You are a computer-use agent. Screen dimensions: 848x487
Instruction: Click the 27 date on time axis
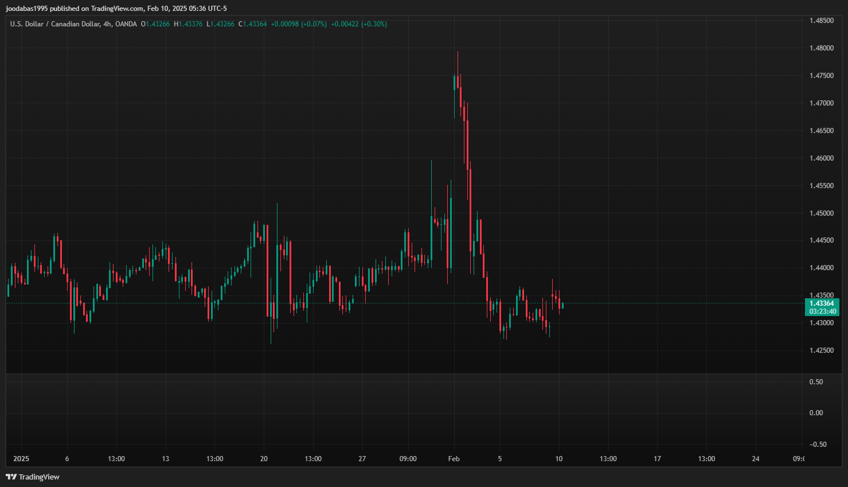click(x=362, y=459)
